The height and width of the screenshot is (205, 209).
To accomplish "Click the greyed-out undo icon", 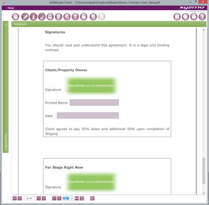I will (x=101, y=17).
